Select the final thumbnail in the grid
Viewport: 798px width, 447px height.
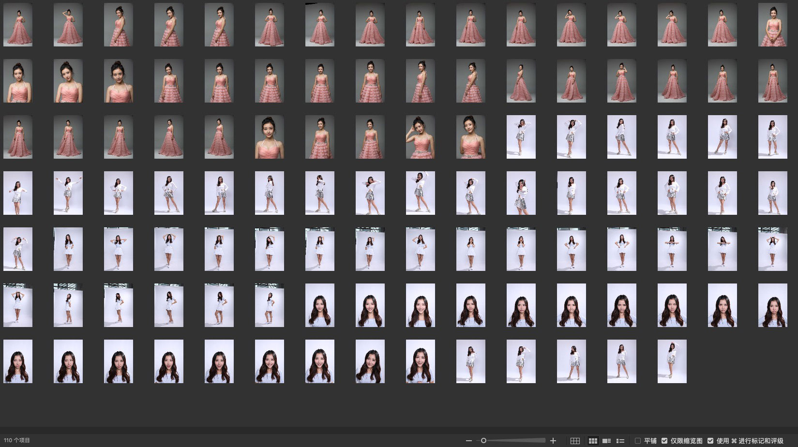click(672, 361)
